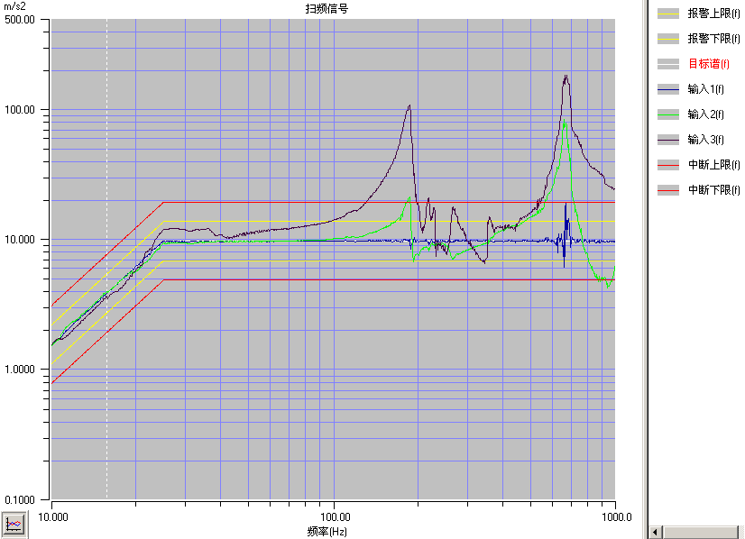745x539 pixels.
Task: Click the blue swatch beside 输入1(f)
Action: click(x=668, y=89)
